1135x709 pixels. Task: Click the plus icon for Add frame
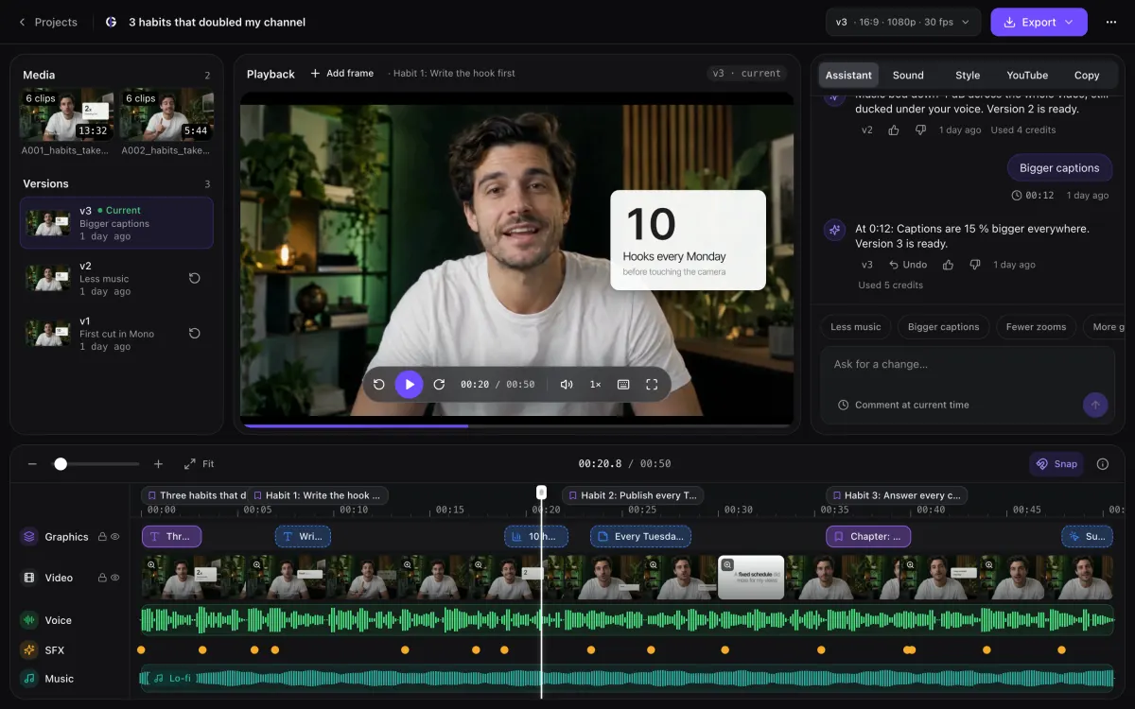pos(316,73)
